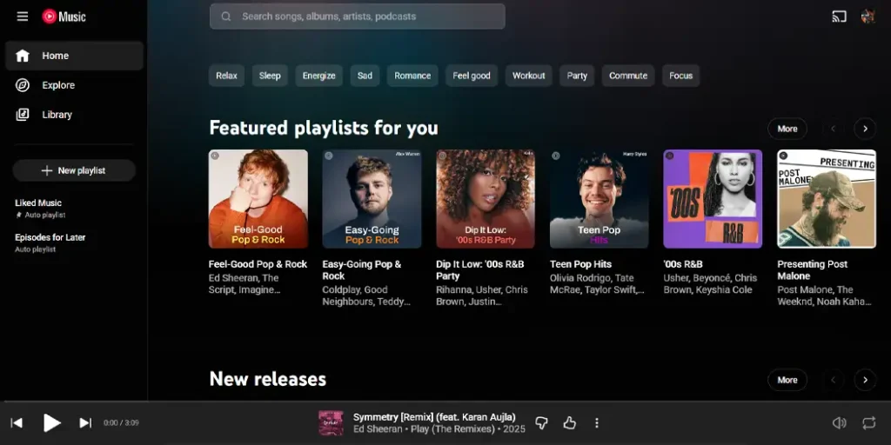This screenshot has height=445, width=891.
Task: Show previous Featured playlists with left arrow
Action: (833, 129)
